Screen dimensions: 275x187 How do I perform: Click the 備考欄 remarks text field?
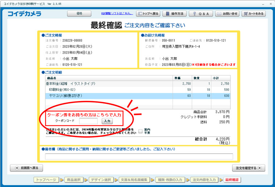coord(139,156)
